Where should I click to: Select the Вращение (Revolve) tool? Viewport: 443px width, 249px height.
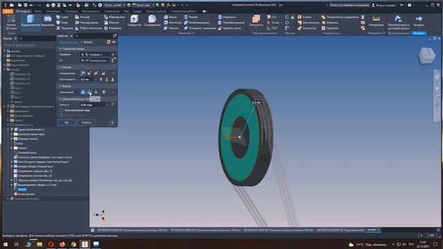tap(48, 21)
